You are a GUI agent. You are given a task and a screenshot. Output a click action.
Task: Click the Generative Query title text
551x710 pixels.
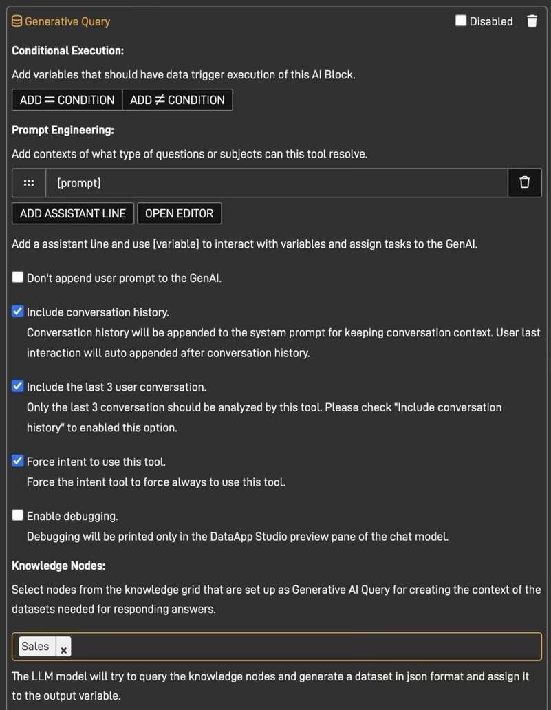click(67, 21)
